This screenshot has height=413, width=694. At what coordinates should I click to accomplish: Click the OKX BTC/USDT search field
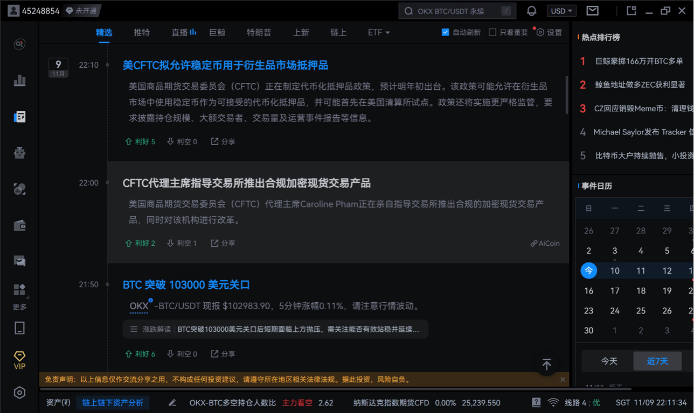pos(457,11)
